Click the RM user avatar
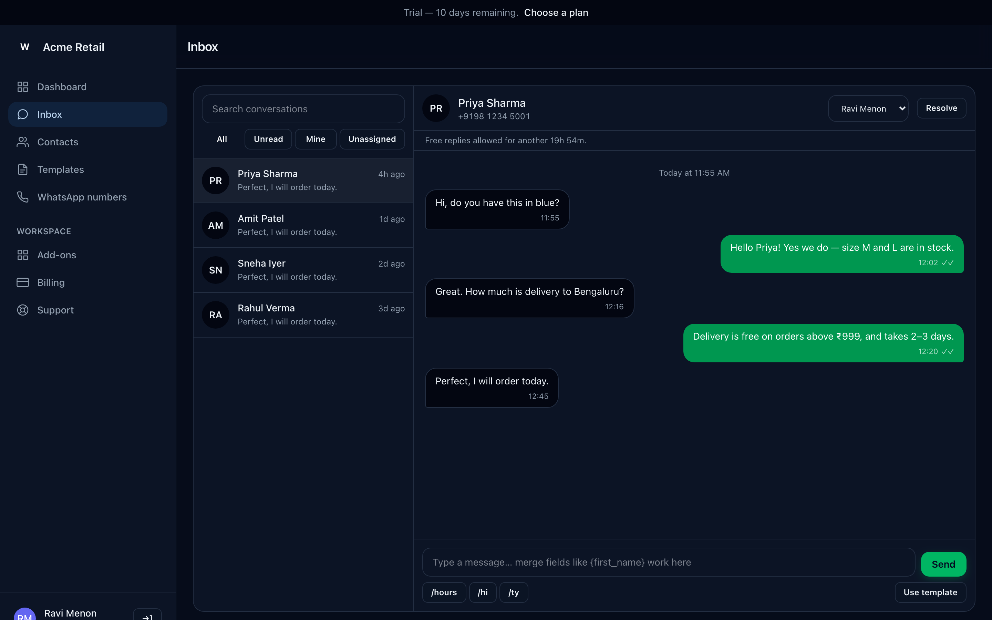Image resolution: width=992 pixels, height=620 pixels. [x=24, y=614]
